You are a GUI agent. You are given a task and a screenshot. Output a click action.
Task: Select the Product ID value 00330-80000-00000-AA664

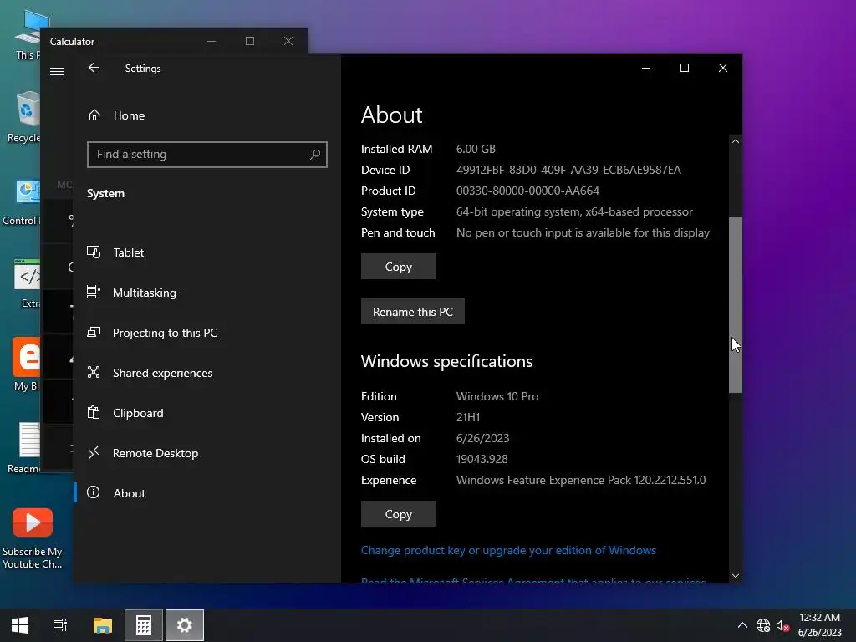(x=527, y=191)
